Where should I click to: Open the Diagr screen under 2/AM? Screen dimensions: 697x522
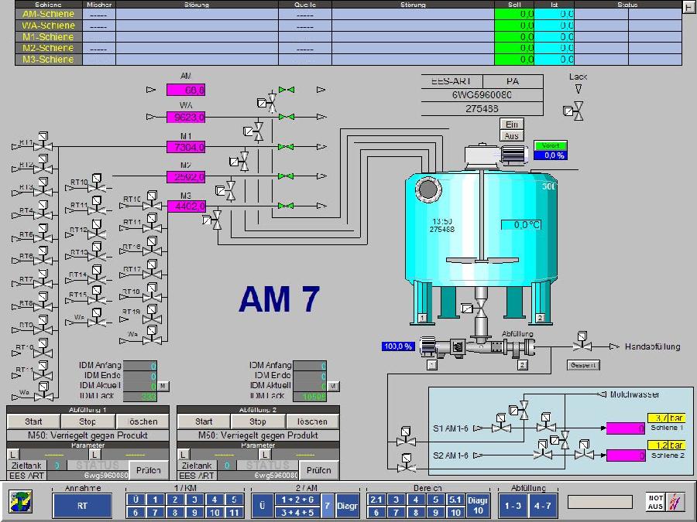click(347, 506)
